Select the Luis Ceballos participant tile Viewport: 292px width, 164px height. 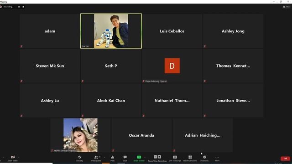click(172, 31)
